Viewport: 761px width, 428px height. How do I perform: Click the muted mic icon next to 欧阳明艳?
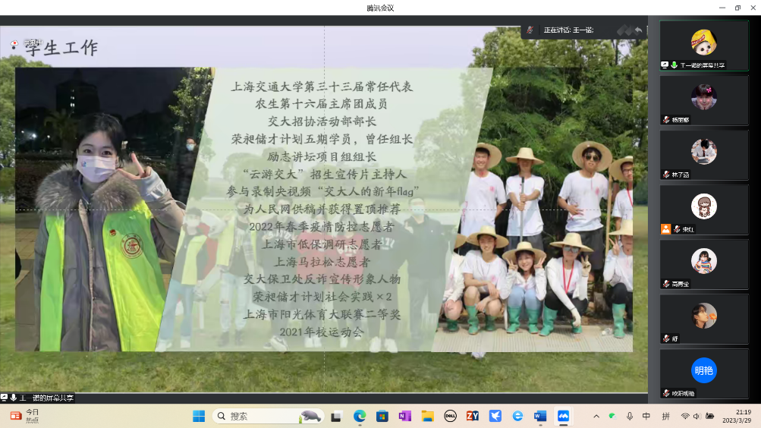point(666,393)
